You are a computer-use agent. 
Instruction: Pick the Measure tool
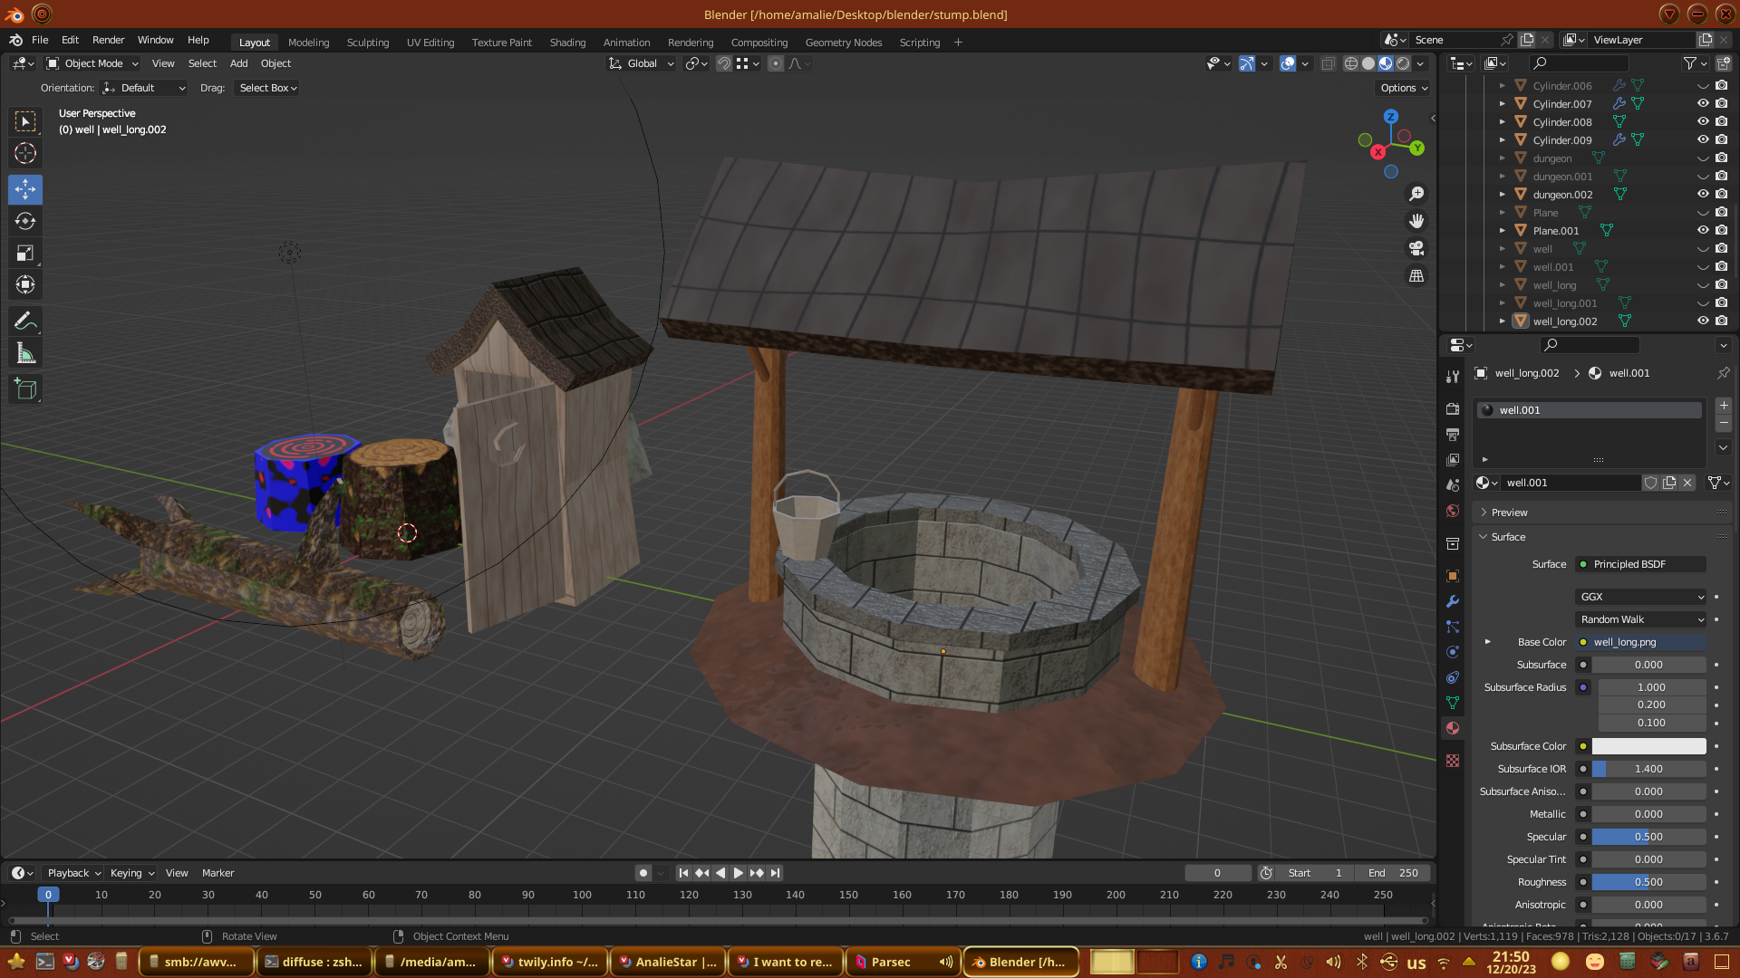[x=25, y=354]
